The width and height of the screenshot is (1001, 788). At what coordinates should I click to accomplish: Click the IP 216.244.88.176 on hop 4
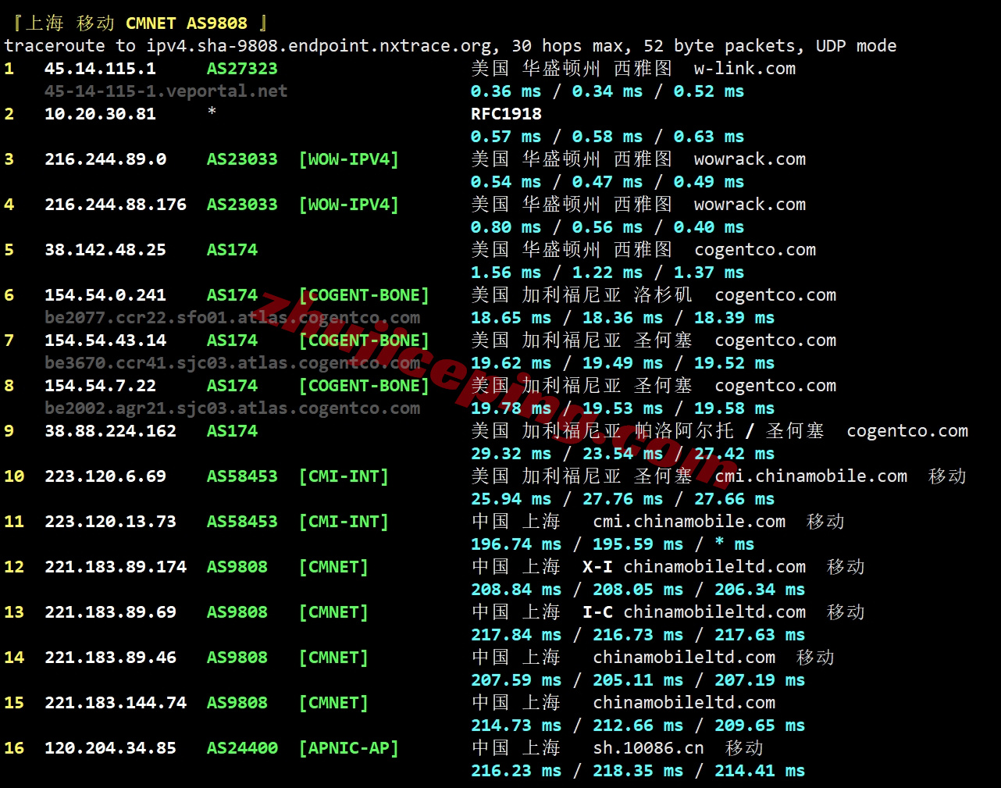click(116, 205)
